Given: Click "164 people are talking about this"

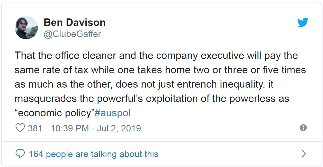Looking at the screenshot, I should tap(93, 154).
